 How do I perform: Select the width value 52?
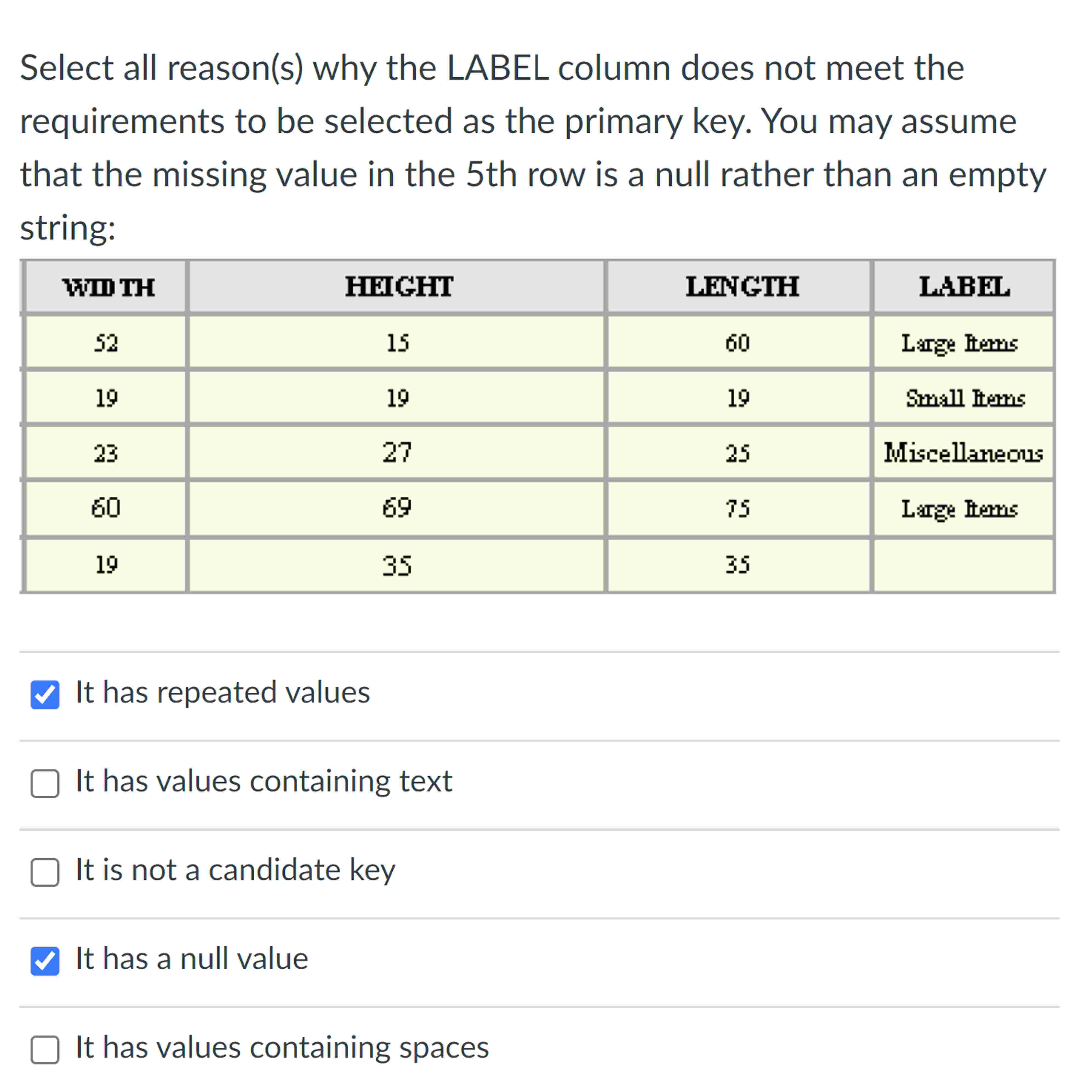pyautogui.click(x=107, y=343)
